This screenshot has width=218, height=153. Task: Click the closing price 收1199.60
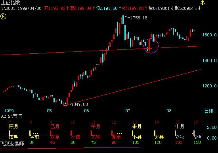point(133,8)
